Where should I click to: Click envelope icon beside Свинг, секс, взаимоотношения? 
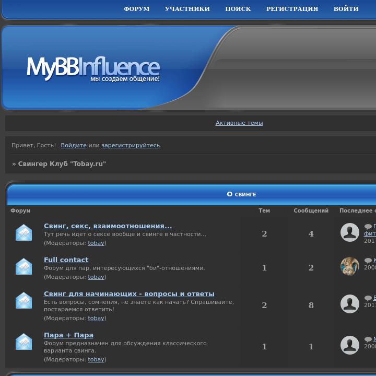coord(23,232)
